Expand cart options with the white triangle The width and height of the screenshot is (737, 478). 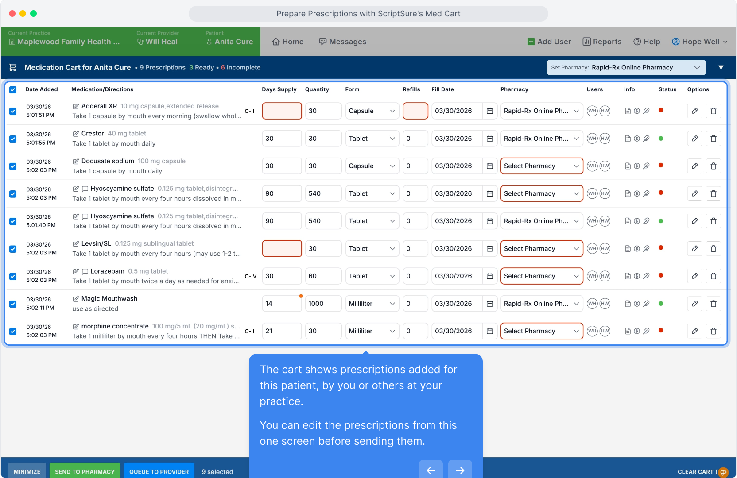pyautogui.click(x=721, y=68)
